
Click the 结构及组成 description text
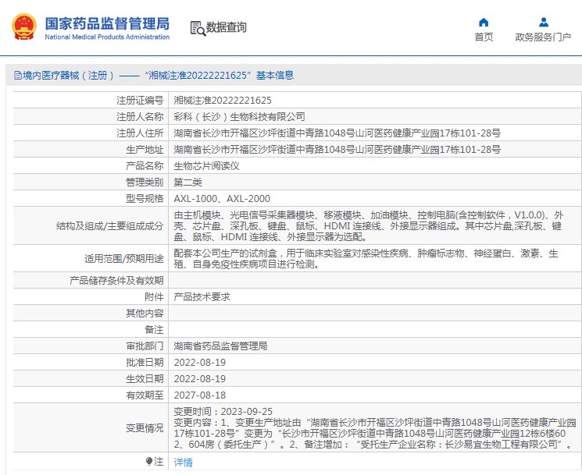(x=369, y=225)
